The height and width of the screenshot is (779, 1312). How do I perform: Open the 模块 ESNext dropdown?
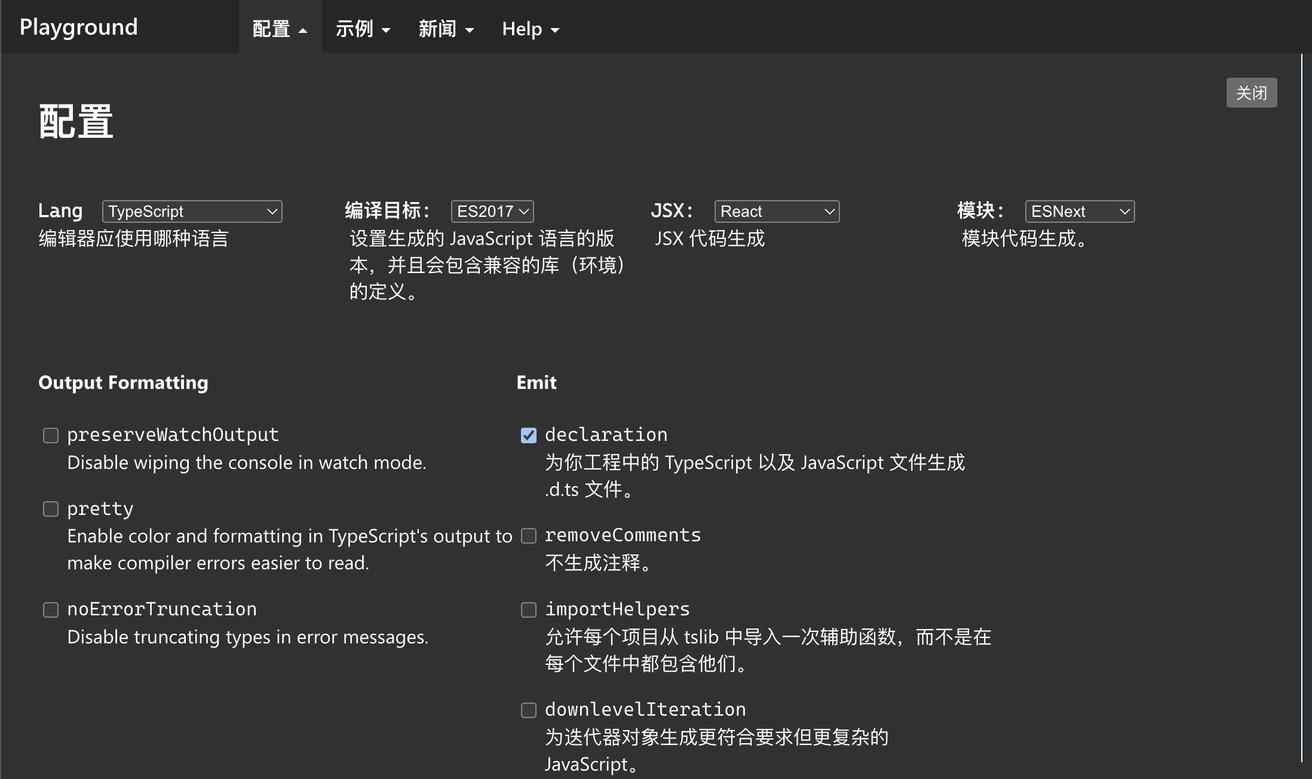1079,211
